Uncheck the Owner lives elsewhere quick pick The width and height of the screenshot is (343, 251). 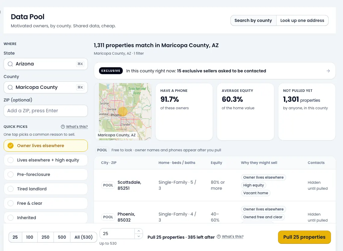pyautogui.click(x=46, y=146)
